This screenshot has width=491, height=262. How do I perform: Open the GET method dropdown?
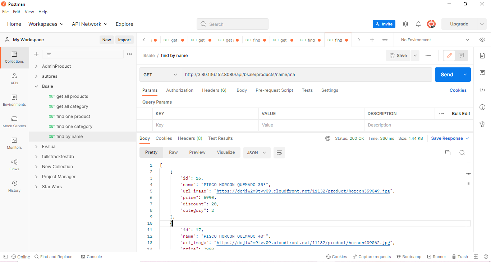click(160, 75)
